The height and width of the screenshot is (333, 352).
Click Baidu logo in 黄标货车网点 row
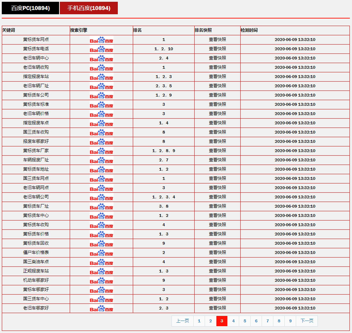tap(101, 40)
